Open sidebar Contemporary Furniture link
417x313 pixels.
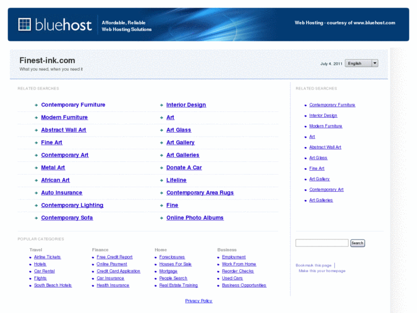click(x=332, y=105)
